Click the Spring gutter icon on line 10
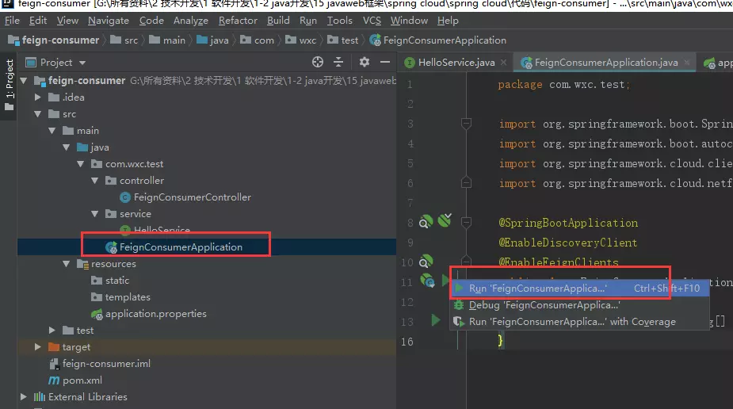 (426, 262)
